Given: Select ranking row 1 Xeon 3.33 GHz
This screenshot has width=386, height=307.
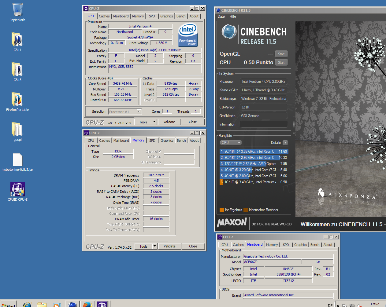Looking at the screenshot, I should pyautogui.click(x=254, y=152).
